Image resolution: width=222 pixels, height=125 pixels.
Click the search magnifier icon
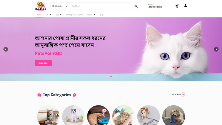(x=136, y=6)
